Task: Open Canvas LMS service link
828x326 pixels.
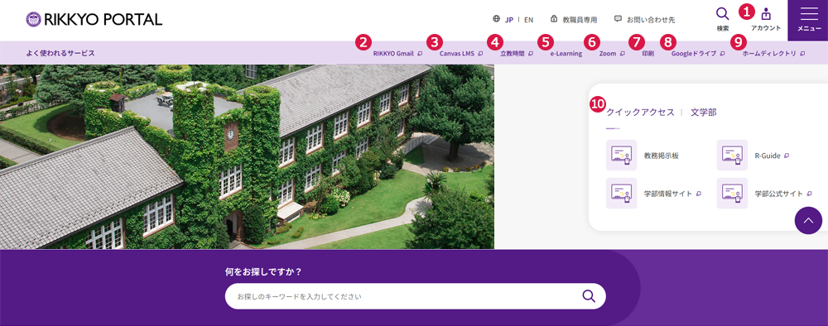Action: [457, 53]
